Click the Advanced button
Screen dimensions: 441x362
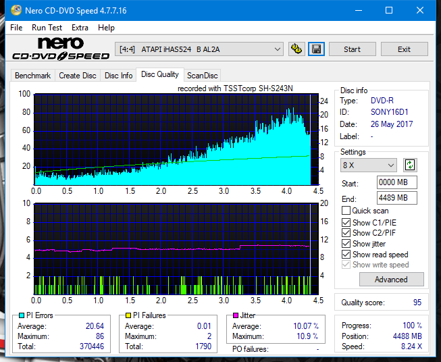click(391, 280)
